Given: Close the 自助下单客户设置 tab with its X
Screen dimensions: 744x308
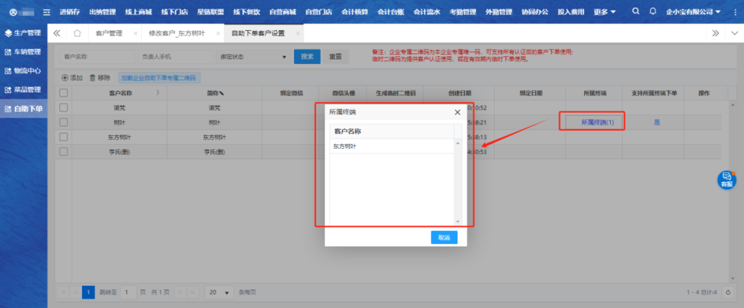Looking at the screenshot, I should tap(298, 33).
